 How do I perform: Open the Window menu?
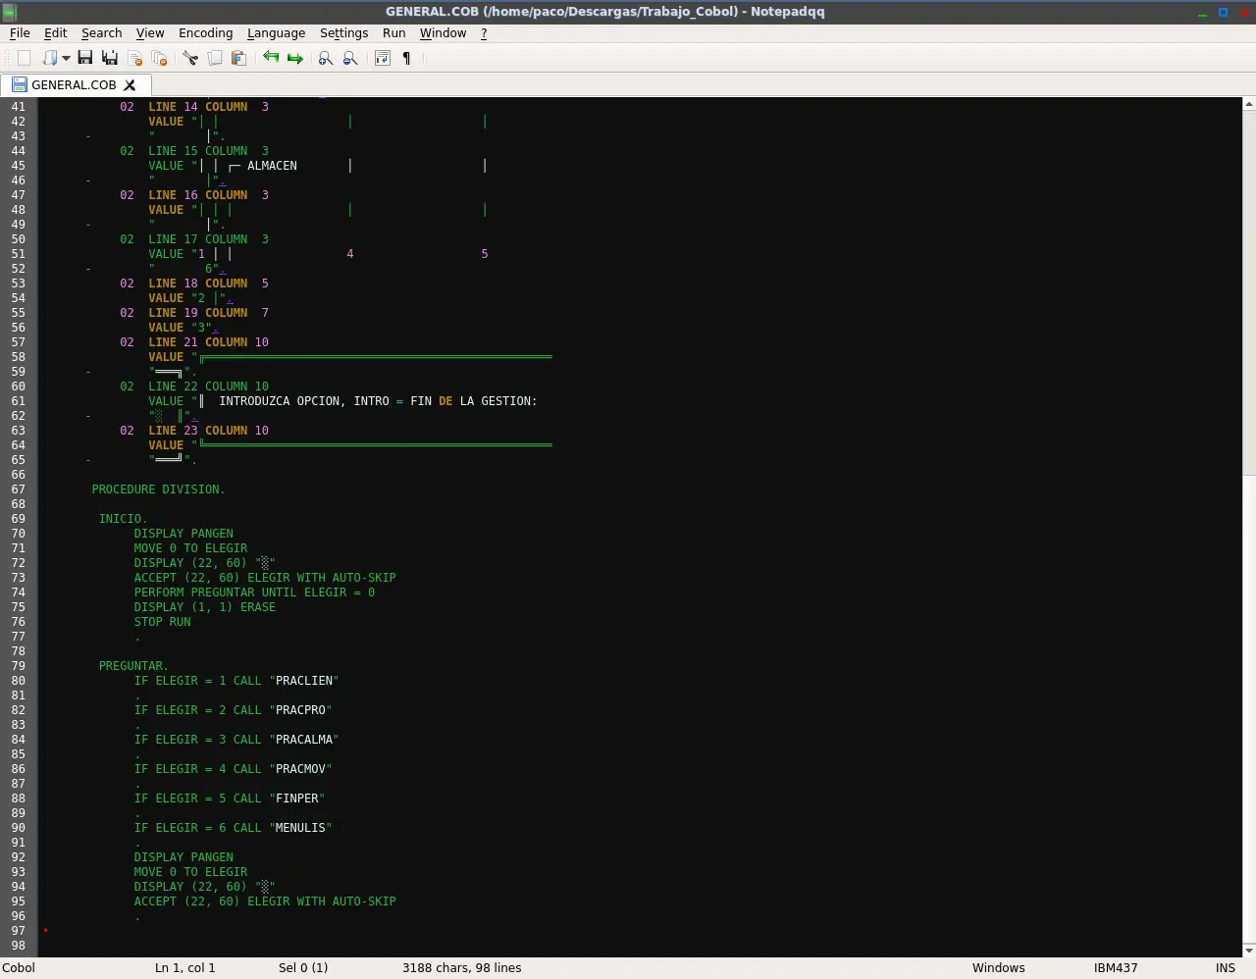pos(443,32)
